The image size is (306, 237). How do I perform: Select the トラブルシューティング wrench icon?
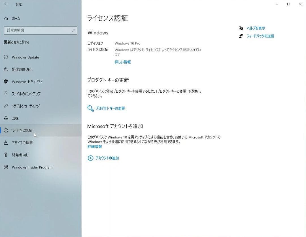[6, 106]
